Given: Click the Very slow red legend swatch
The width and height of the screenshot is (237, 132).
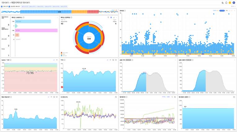Looking at the screenshot, I should click(62, 53).
